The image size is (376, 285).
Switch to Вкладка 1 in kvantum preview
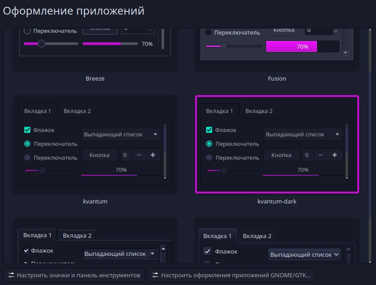pyautogui.click(x=38, y=111)
